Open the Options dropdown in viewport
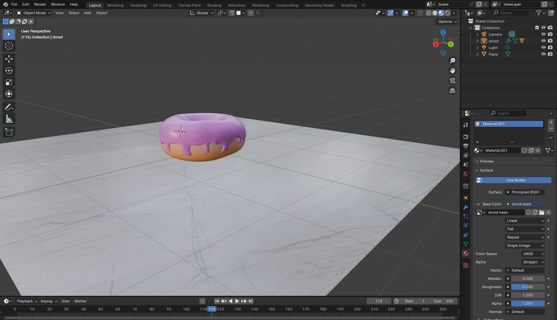The image size is (557, 320). (x=447, y=22)
